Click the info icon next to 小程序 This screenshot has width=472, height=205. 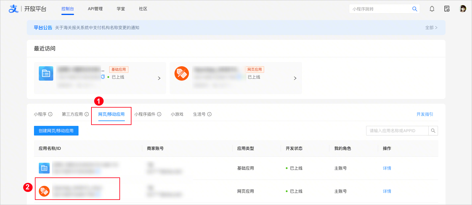[x=50, y=114]
